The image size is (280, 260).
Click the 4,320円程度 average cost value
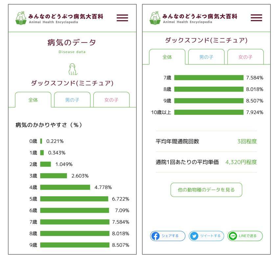point(241,162)
